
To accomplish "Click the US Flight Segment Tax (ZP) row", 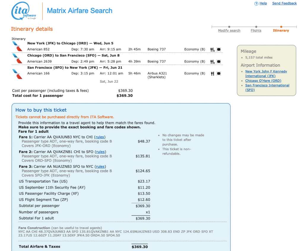I will (84, 200).
